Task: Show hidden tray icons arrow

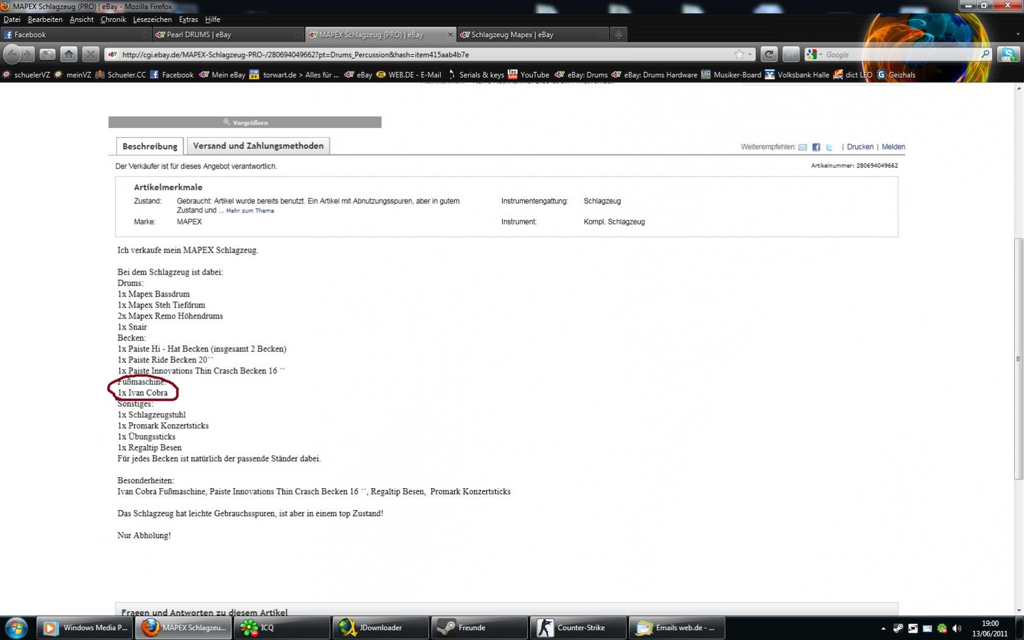Action: pyautogui.click(x=883, y=628)
